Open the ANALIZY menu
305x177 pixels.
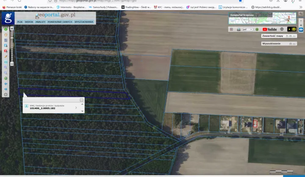point(41,21)
